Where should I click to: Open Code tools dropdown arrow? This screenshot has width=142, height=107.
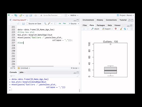(x=52, y=24)
